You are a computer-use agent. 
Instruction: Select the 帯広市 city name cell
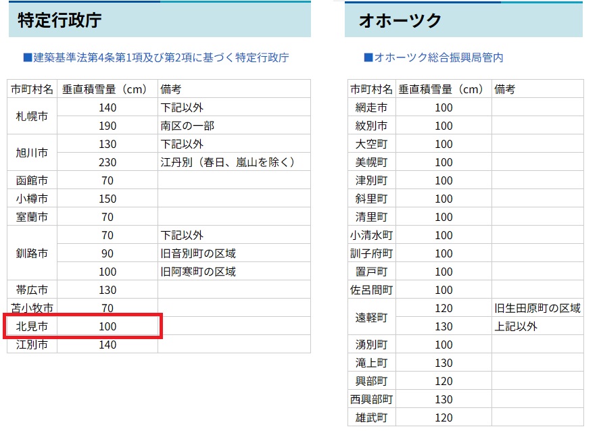[32, 290]
